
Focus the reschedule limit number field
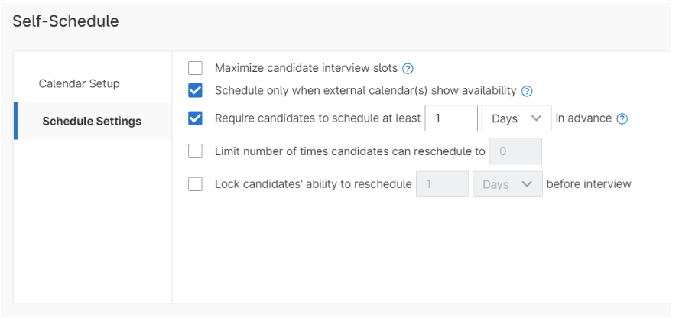(x=515, y=151)
